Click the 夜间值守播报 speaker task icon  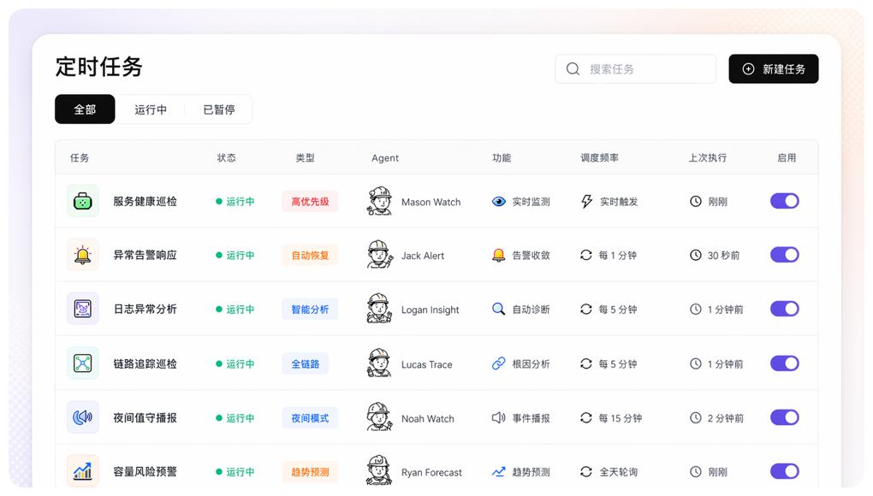tap(82, 417)
